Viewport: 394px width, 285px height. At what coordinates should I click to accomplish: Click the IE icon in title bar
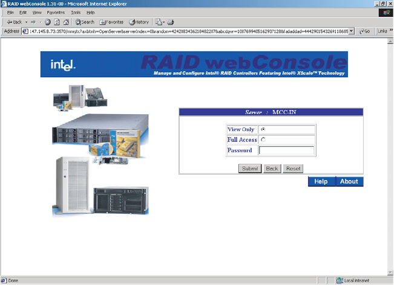tap(4, 4)
